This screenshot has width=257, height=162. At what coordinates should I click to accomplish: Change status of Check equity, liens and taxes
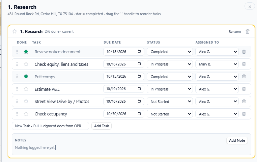(x=170, y=64)
